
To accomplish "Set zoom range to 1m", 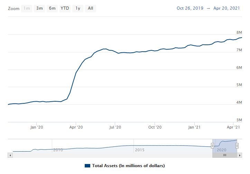I will tap(27, 8).
